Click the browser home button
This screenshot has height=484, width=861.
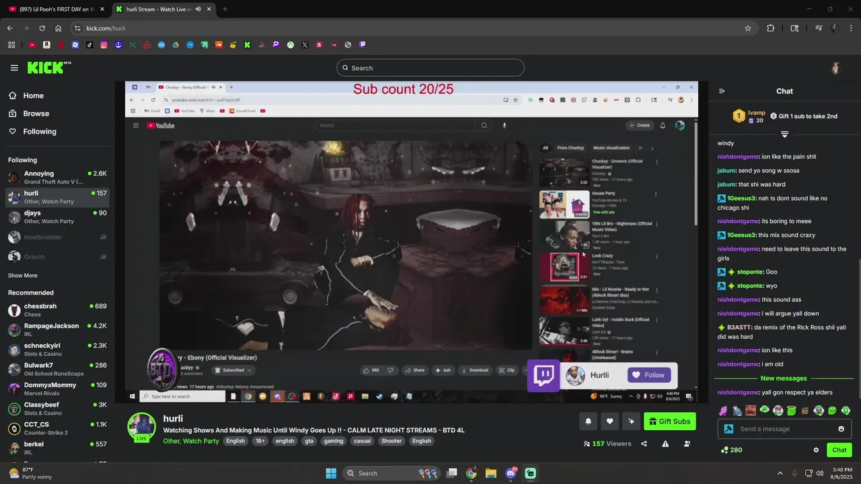point(59,28)
